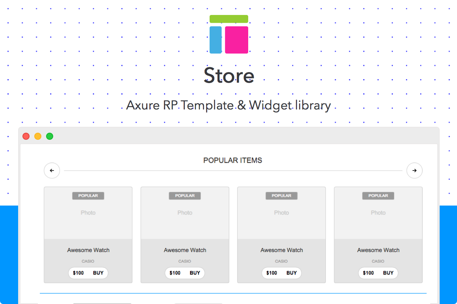Select the POPULAR badge on the fourth card
The width and height of the screenshot is (457, 304).
[x=378, y=196]
